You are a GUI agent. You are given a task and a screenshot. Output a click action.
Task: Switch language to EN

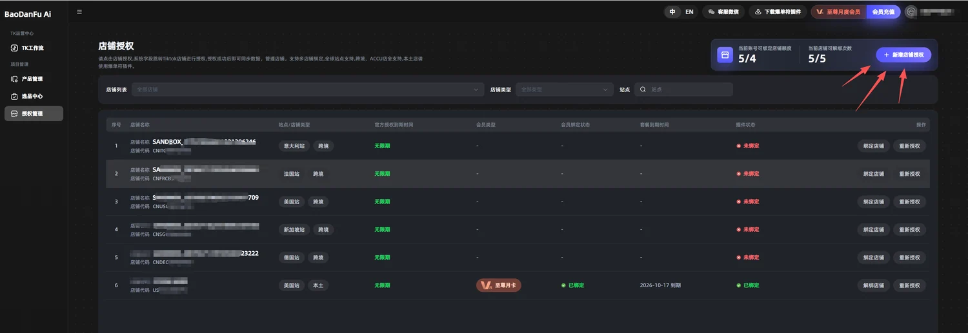[689, 12]
